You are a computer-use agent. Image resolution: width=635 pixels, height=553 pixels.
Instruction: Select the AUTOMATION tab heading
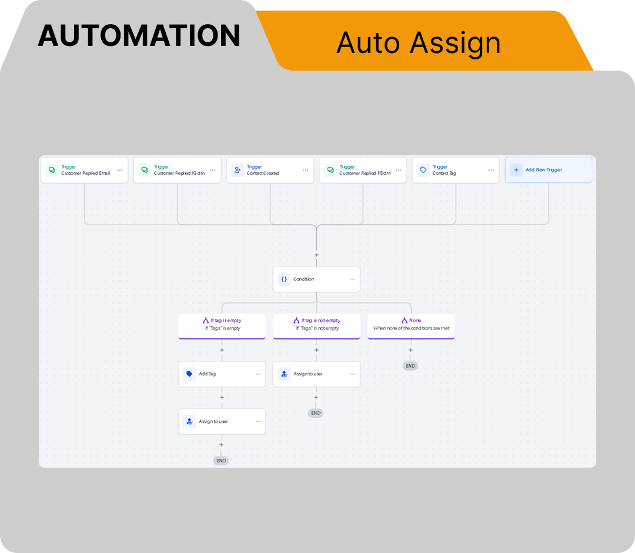point(139,36)
